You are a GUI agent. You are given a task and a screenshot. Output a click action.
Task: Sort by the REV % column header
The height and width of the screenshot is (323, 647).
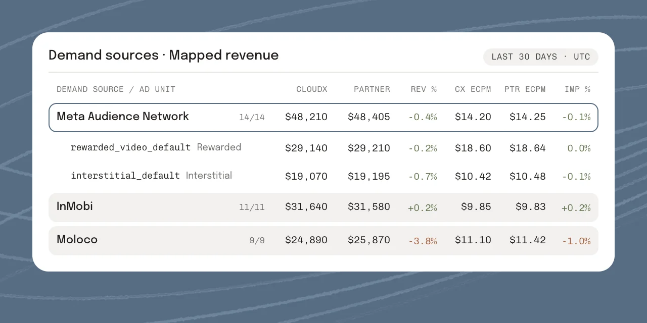[x=424, y=89]
